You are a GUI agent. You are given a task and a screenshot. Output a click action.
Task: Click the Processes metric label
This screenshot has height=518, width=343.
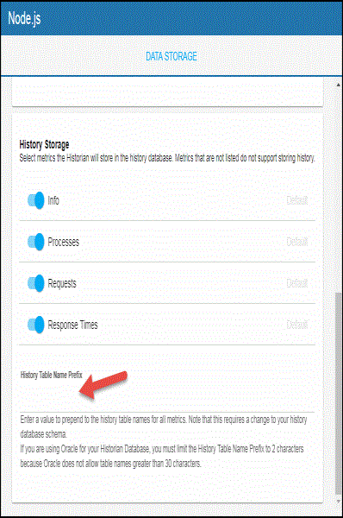click(x=63, y=242)
